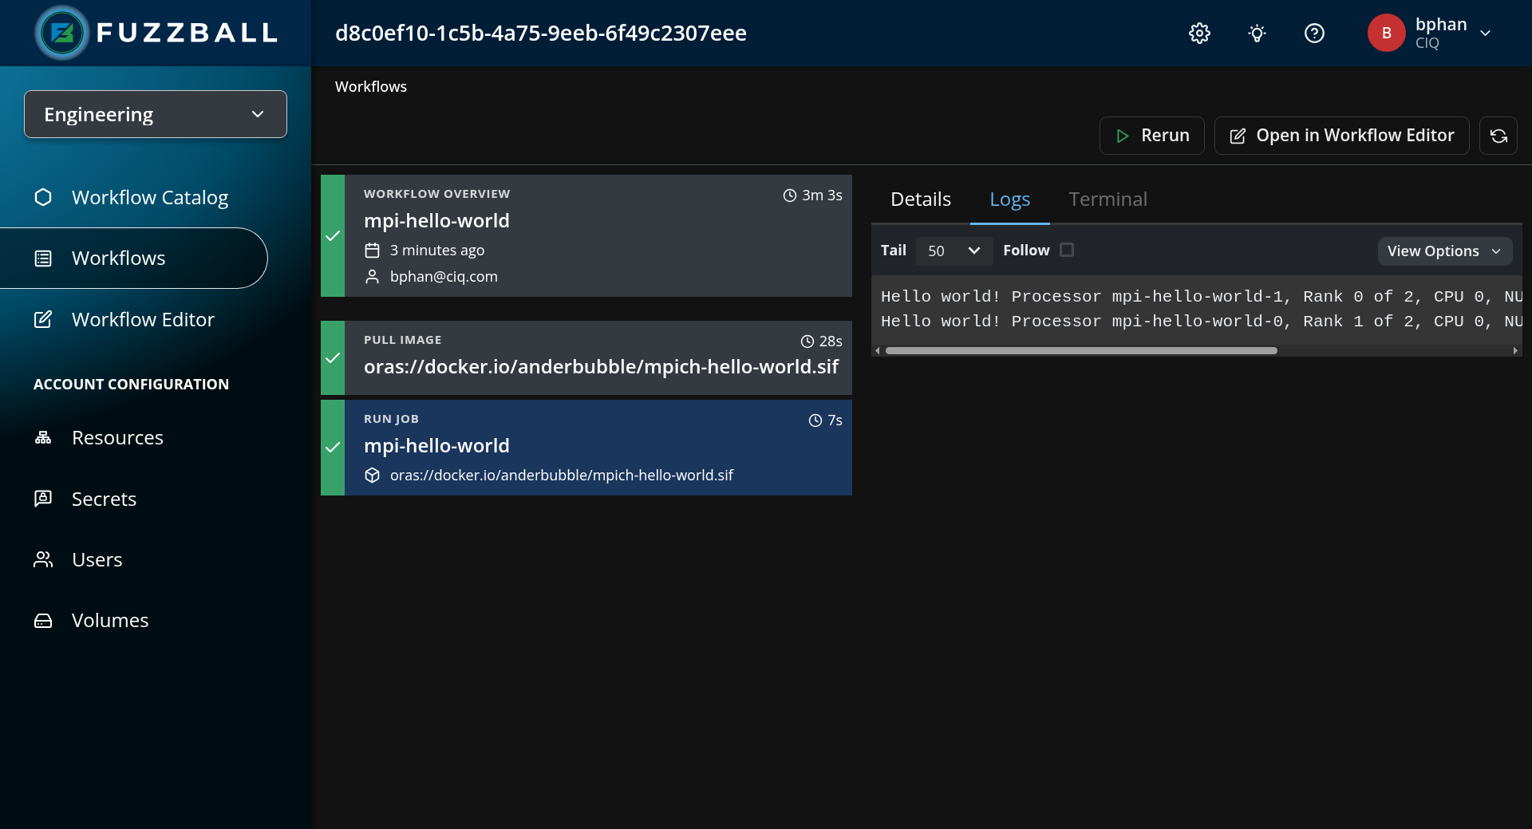This screenshot has width=1532, height=829.
Task: Refresh the workflow with the reload icon
Action: tap(1498, 136)
